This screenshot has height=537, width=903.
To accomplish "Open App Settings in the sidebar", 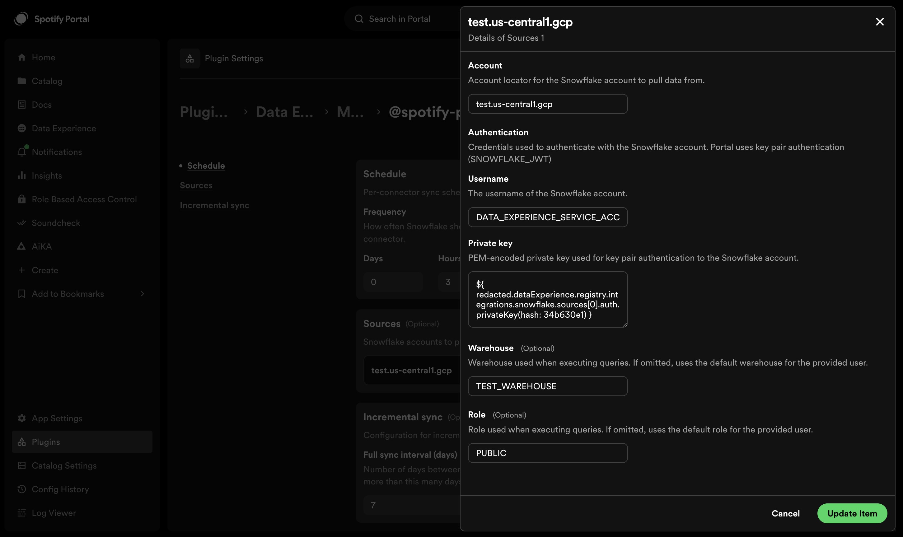I will pos(82,418).
